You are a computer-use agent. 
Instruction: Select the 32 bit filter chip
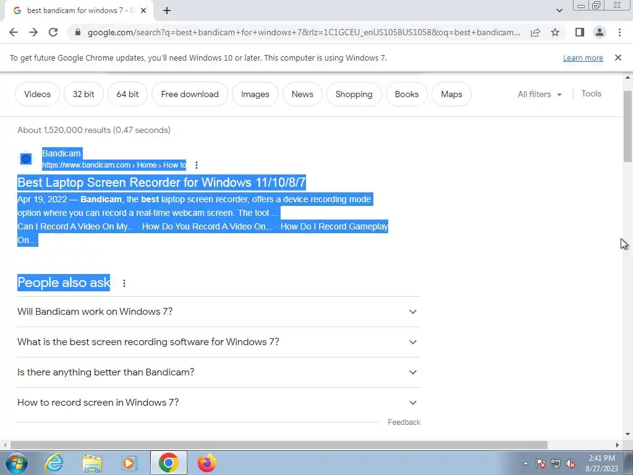pyautogui.click(x=83, y=94)
